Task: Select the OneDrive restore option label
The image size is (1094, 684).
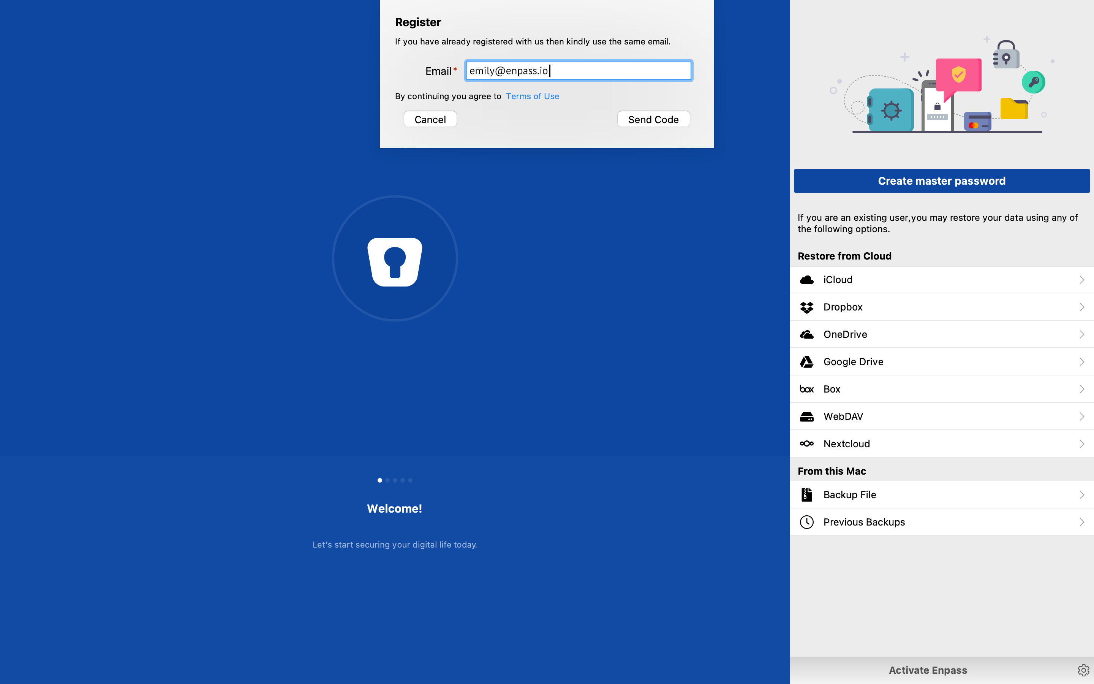Action: 845,334
